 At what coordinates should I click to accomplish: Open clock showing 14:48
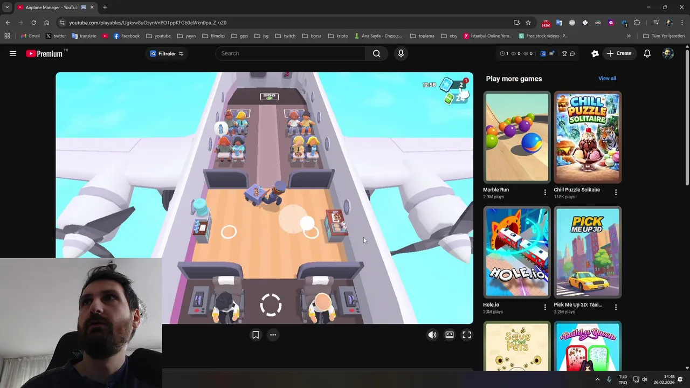tap(664, 379)
